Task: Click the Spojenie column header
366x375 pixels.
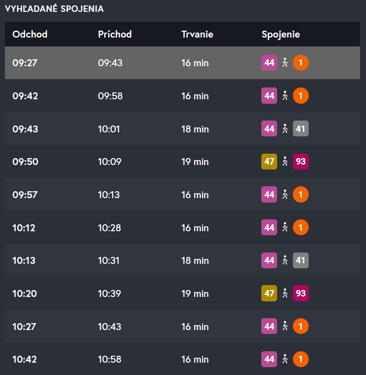Action: (x=281, y=35)
